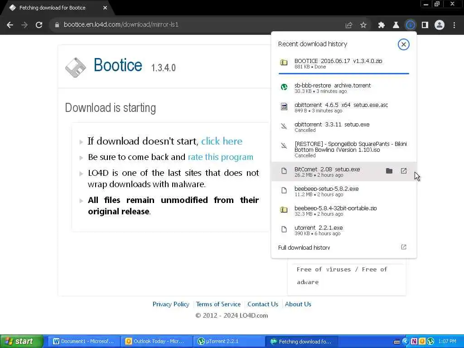Follow the 'rate this program' link

(x=221, y=157)
